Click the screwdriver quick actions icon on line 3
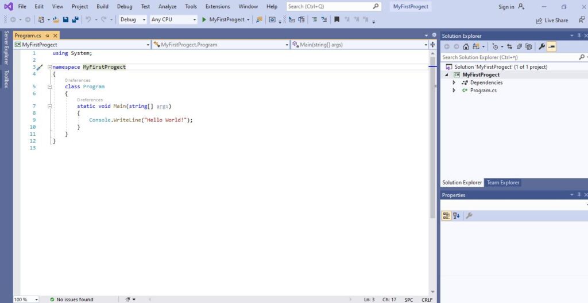Viewport: 588px width, 303px height. pyautogui.click(x=40, y=68)
